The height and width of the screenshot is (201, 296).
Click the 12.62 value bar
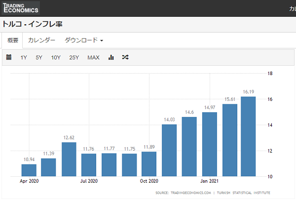pyautogui.click(x=69, y=160)
